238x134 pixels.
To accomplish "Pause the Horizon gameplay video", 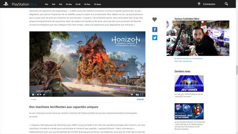I will 33,95.
